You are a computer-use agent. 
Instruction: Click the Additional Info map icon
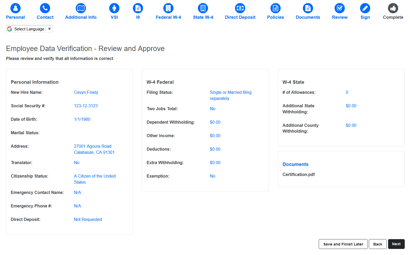81,8
